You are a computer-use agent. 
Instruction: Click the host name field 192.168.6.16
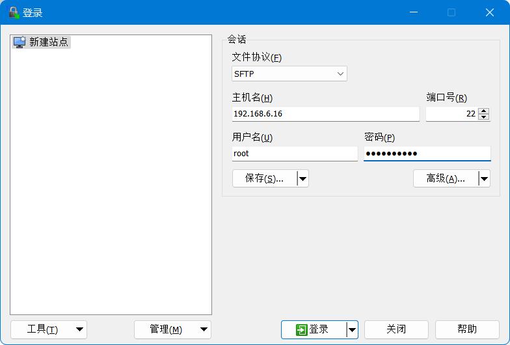point(325,114)
